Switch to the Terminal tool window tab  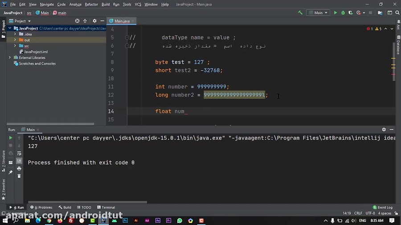(x=106, y=207)
